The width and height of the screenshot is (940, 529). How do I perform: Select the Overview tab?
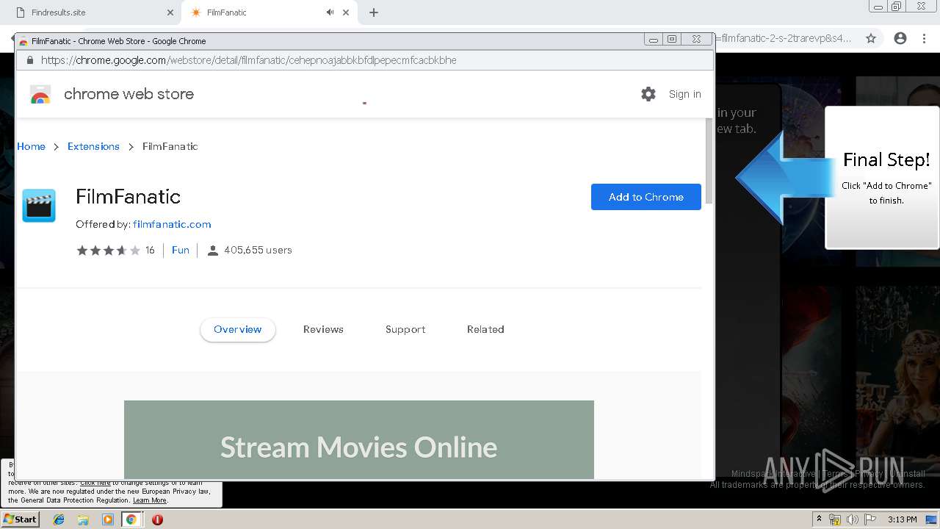238,330
